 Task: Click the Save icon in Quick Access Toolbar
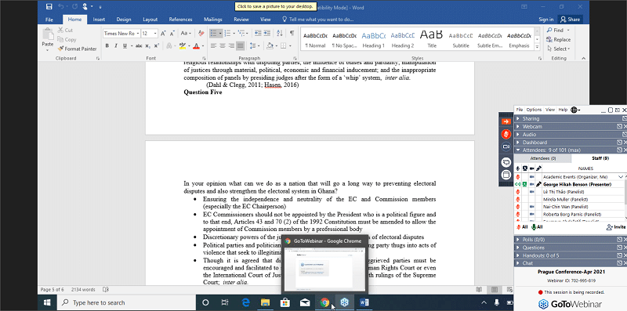click(49, 7)
